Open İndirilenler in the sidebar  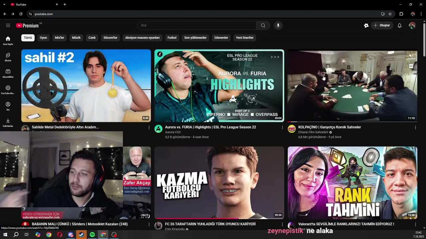8,122
